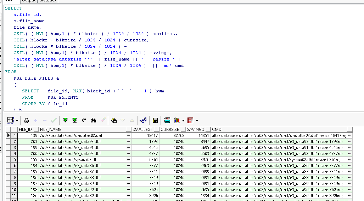Click the upward triangle previous-record icon
The height and width of the screenshot is (201, 364).
[132, 120]
